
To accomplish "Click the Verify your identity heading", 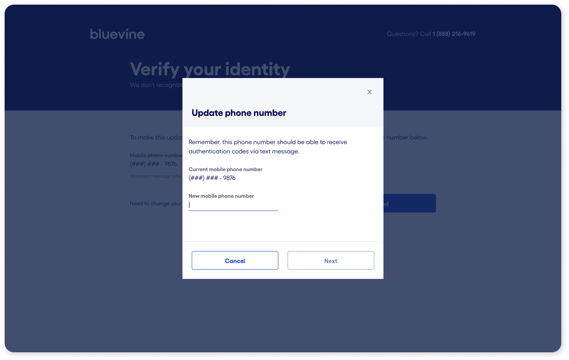I will [x=210, y=70].
